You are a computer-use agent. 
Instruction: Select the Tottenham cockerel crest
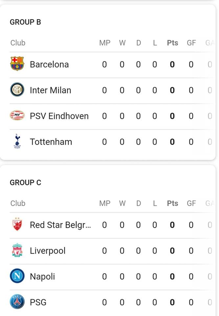(x=17, y=141)
